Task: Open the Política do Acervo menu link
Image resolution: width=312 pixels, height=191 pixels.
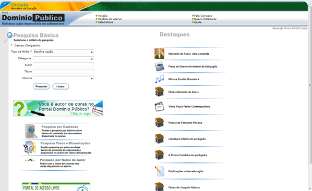Action: (x=110, y=19)
